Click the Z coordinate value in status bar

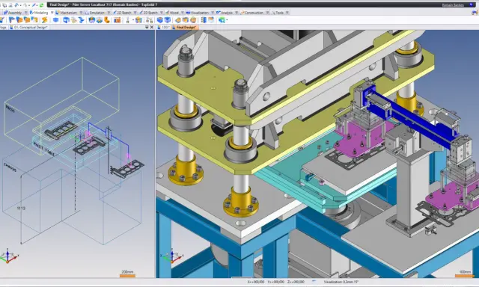tap(296, 282)
